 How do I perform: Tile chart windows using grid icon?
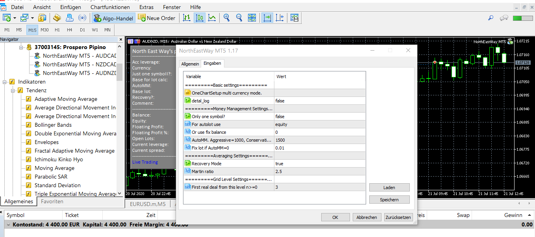click(252, 18)
